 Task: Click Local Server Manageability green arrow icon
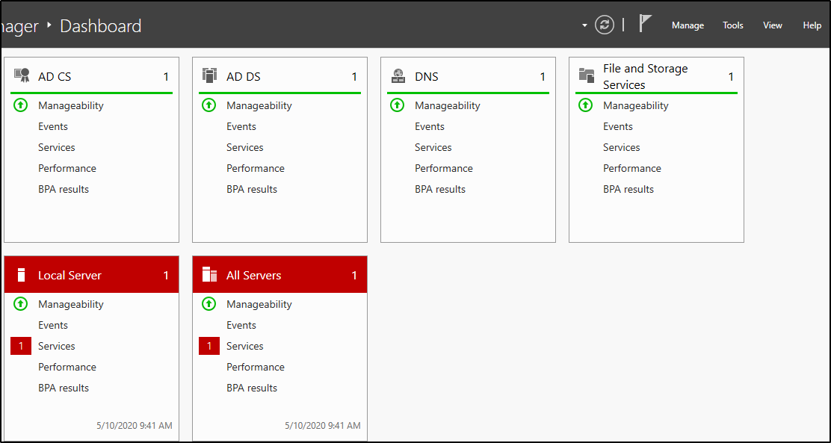(x=20, y=304)
